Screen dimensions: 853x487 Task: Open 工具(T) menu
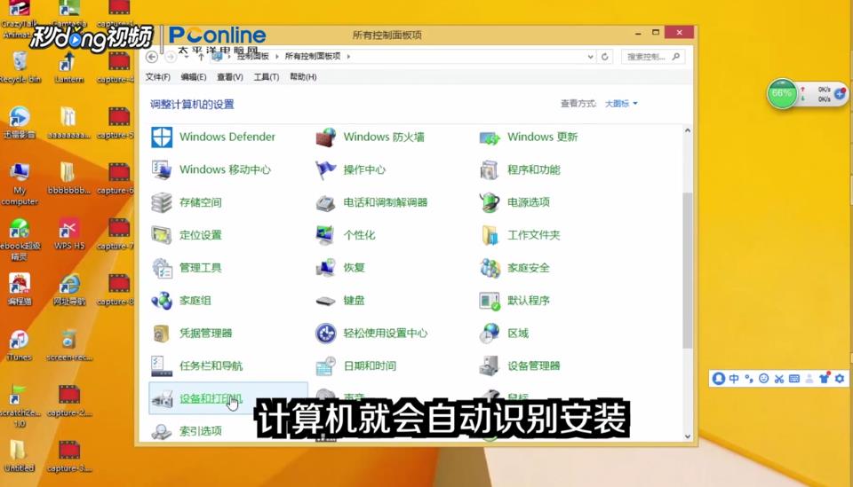(266, 77)
